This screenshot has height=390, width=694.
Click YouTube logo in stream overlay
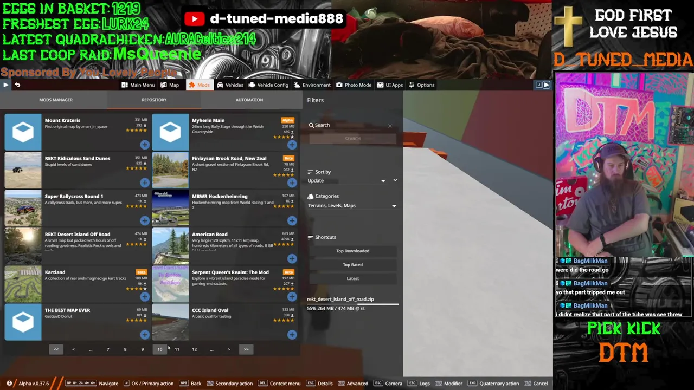click(194, 19)
